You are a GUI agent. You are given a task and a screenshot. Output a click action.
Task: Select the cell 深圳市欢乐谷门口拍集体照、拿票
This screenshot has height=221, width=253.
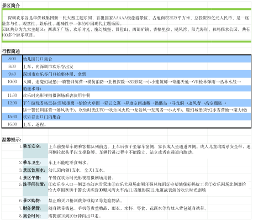point(137,74)
